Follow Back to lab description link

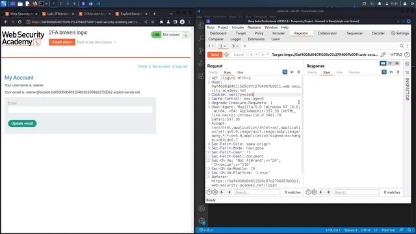96,42
